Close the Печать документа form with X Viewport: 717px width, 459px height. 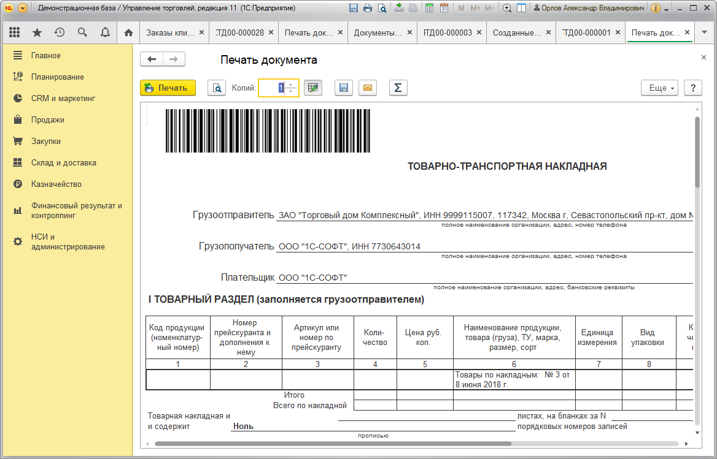(703, 58)
